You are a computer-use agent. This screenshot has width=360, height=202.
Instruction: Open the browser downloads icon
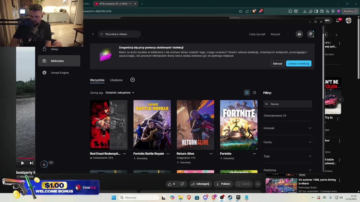pyautogui.click(x=305, y=11)
